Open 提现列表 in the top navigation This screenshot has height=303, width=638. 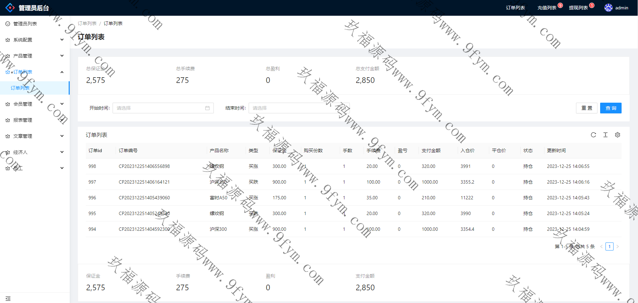point(578,8)
